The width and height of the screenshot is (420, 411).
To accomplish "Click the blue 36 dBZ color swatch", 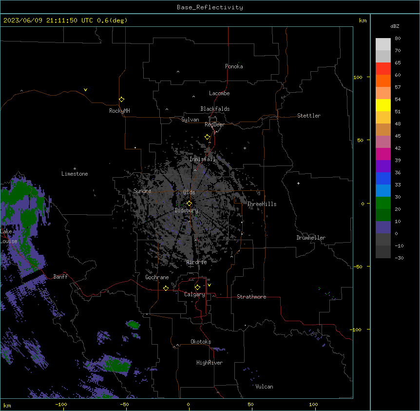I will [x=383, y=178].
